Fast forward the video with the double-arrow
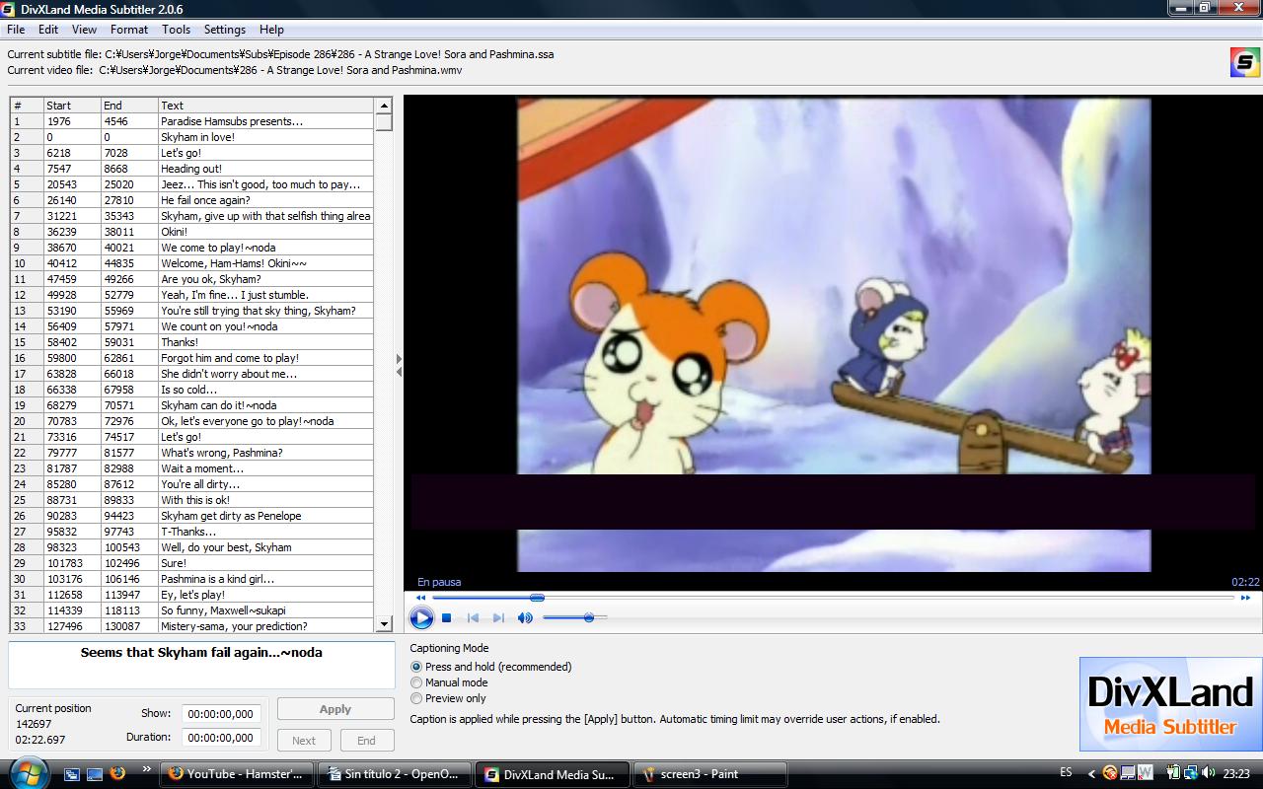1263x789 pixels. tap(1245, 598)
